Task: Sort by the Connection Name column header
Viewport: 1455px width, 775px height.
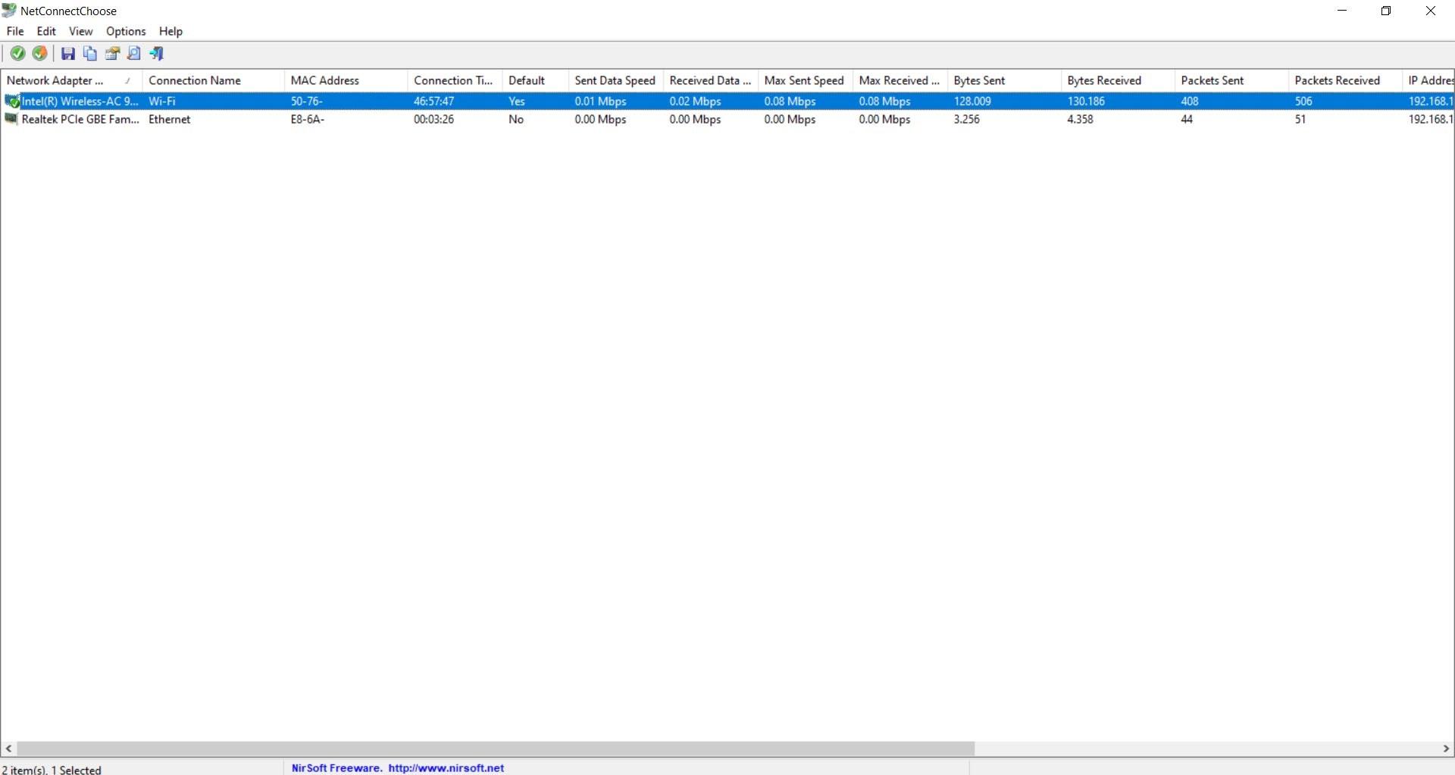Action: pos(214,80)
